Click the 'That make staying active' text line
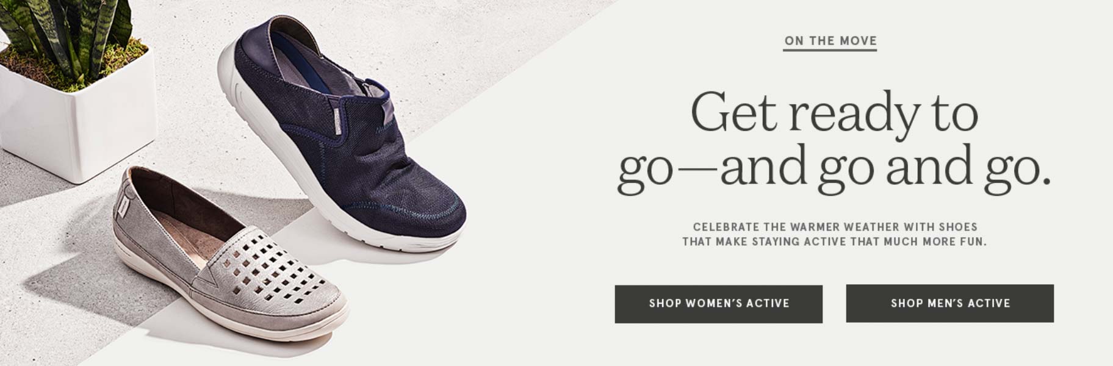The width and height of the screenshot is (1113, 366). (834, 242)
